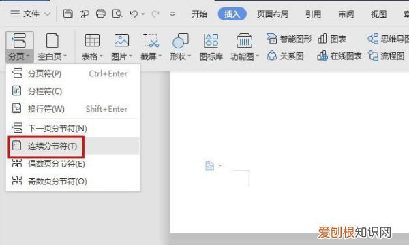Click the 功能图 icon

click(244, 41)
